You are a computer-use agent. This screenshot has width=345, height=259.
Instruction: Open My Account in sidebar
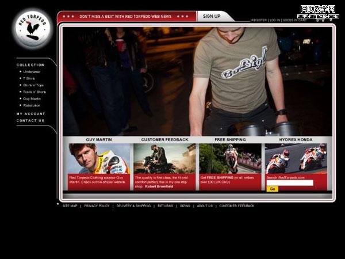(x=30, y=114)
